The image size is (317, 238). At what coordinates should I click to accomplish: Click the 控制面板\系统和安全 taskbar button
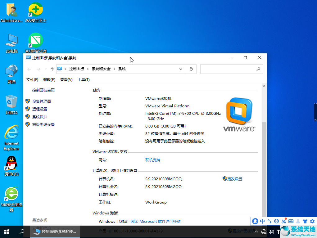coord(55,232)
